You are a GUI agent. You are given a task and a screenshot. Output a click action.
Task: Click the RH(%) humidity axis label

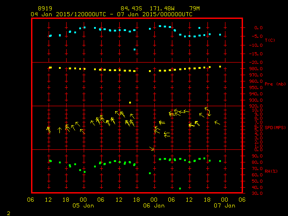pyautogui.click(x=270, y=171)
